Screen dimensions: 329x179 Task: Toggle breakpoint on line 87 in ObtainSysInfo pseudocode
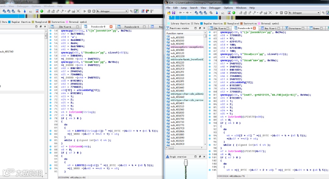(x=51, y=146)
